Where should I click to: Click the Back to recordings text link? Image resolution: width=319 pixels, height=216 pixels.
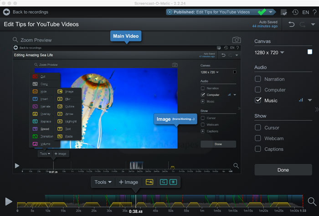click(31, 12)
